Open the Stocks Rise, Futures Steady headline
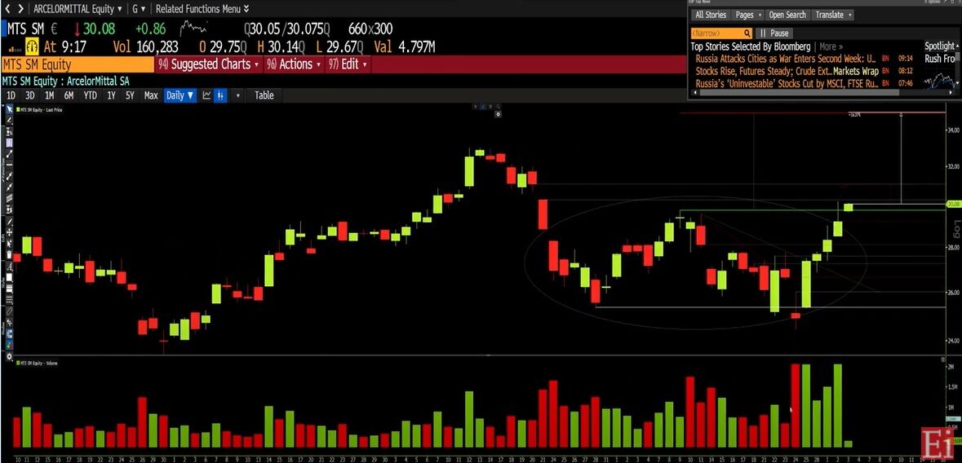The width and height of the screenshot is (962, 463). click(x=787, y=71)
